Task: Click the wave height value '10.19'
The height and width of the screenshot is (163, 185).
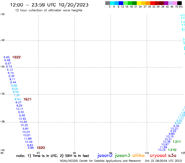Action: [170, 136]
